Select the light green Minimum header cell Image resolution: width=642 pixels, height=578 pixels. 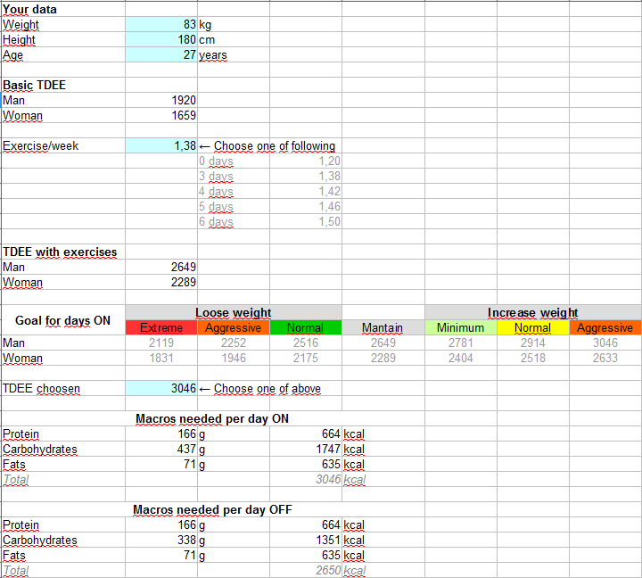pyautogui.click(x=460, y=328)
